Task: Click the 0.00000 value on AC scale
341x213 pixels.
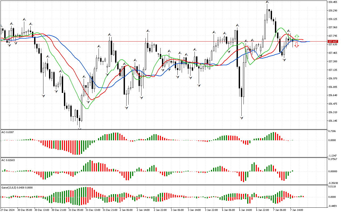Action: 333,171
